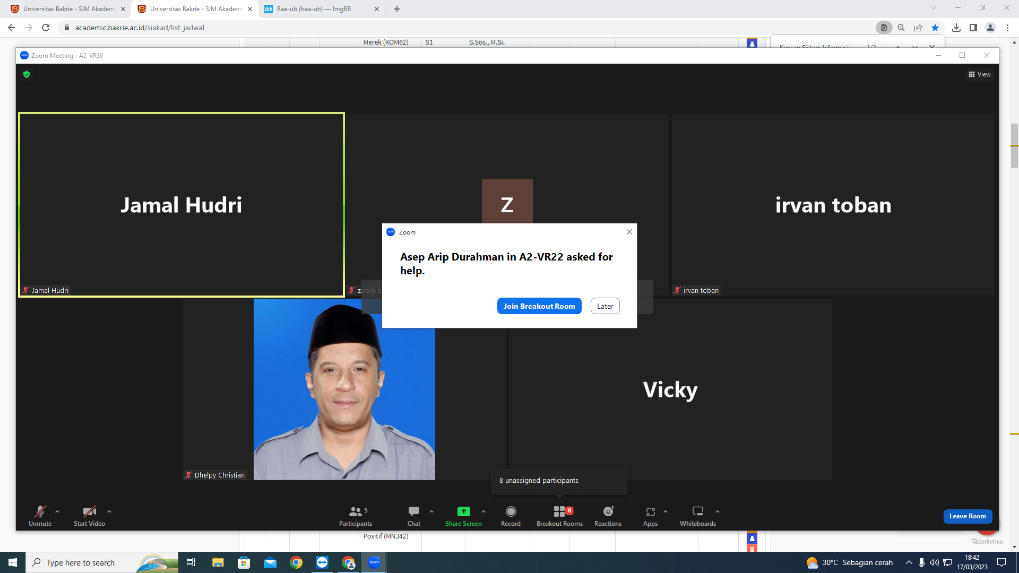
Task: Open Windows Start menu
Action: (13, 562)
